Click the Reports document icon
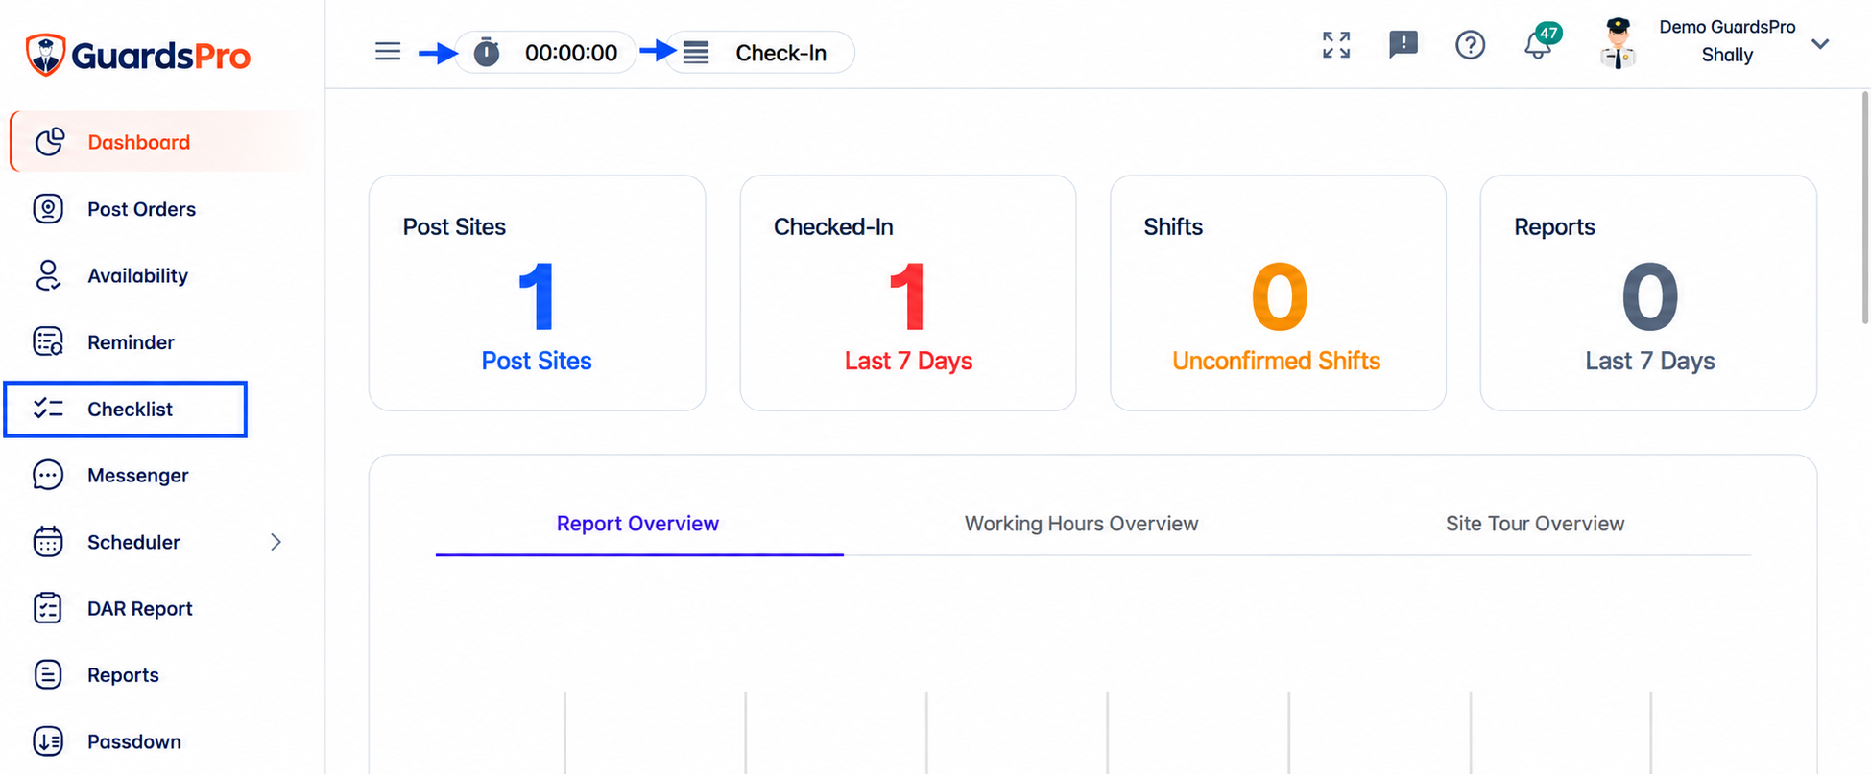 point(48,675)
